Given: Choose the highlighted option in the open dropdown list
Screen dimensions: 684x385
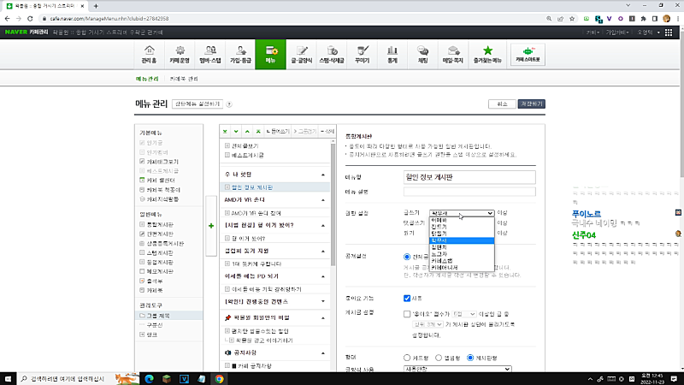Looking at the screenshot, I should (462, 240).
